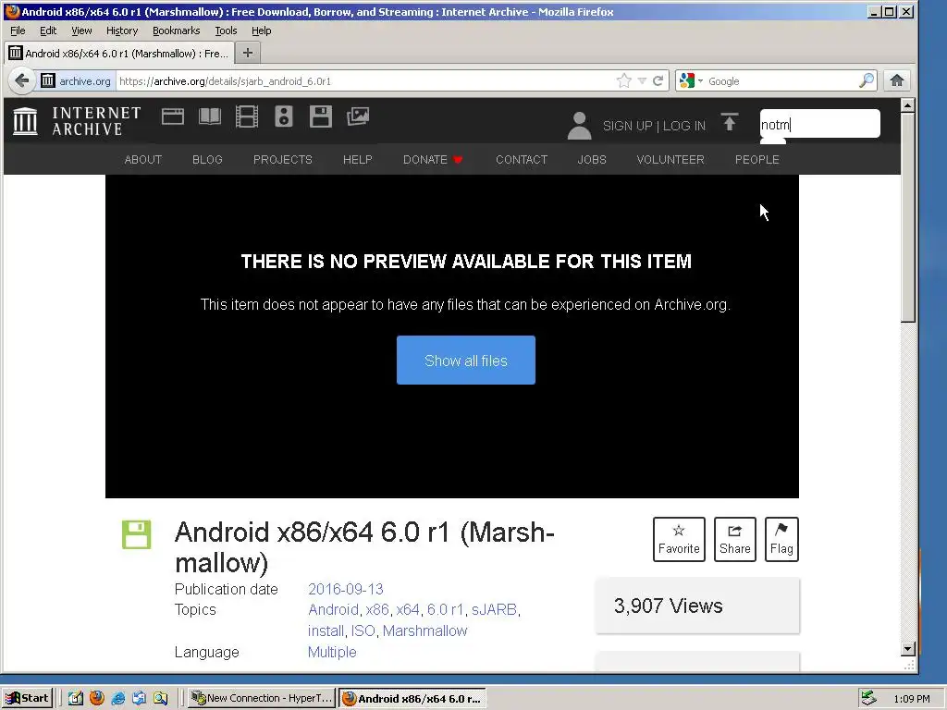Click the Share button
This screenshot has height=710, width=947.
pyautogui.click(x=734, y=539)
